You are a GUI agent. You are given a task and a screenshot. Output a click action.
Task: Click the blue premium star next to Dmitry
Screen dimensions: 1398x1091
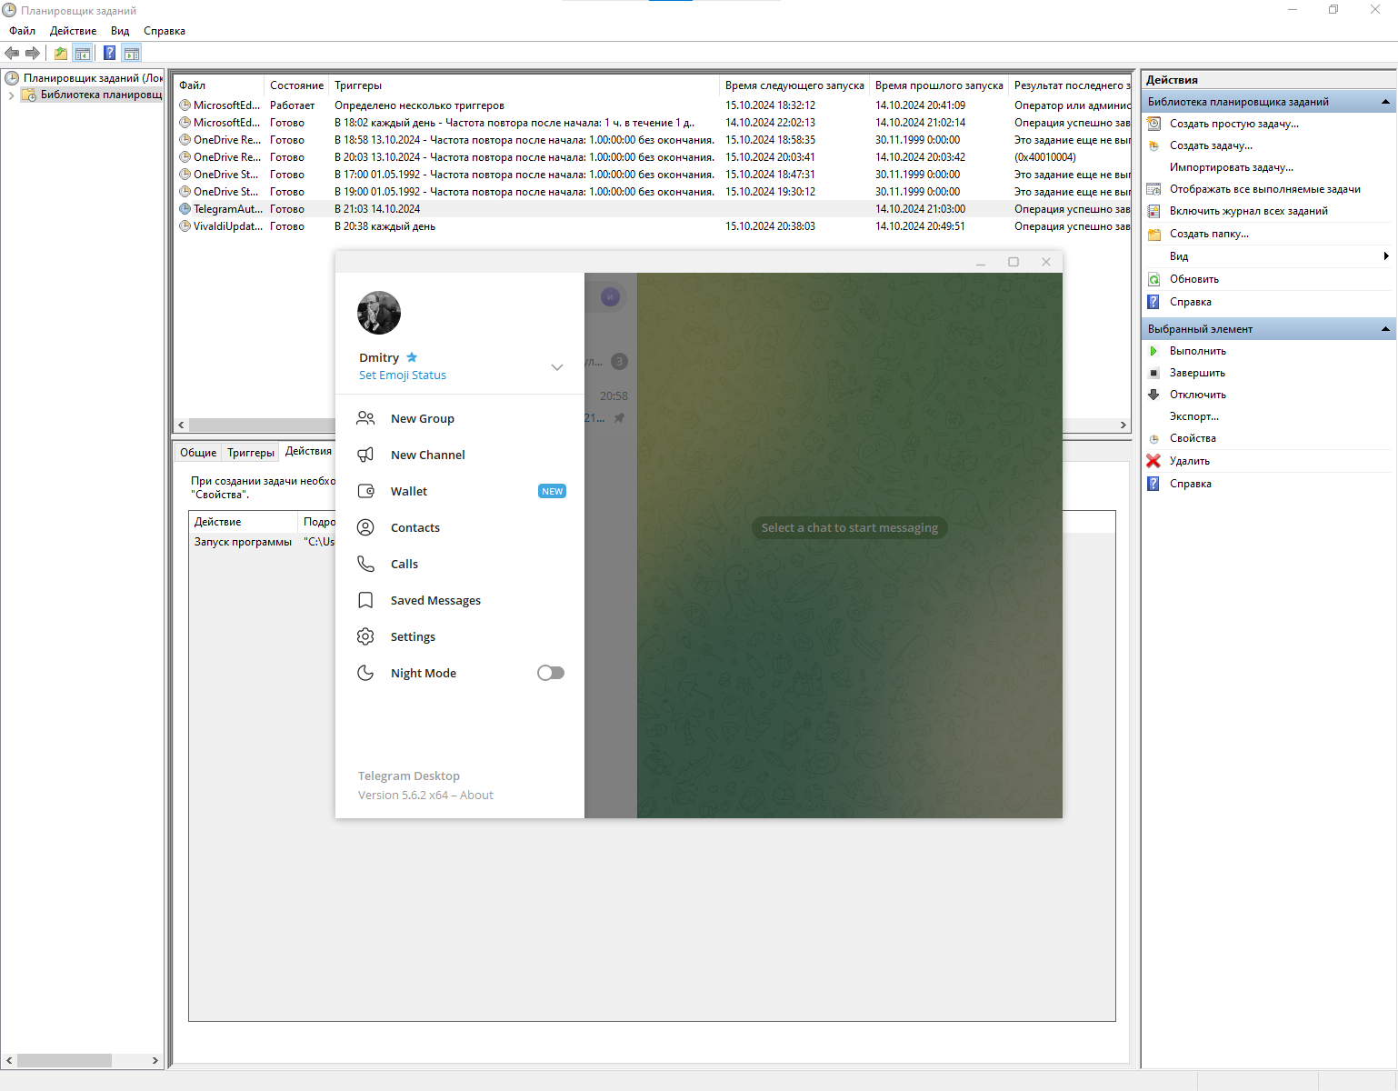coord(412,357)
